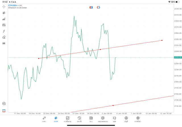
Task: Open the ประวัติ (History) tab
Action: pyautogui.click(x=79, y=119)
